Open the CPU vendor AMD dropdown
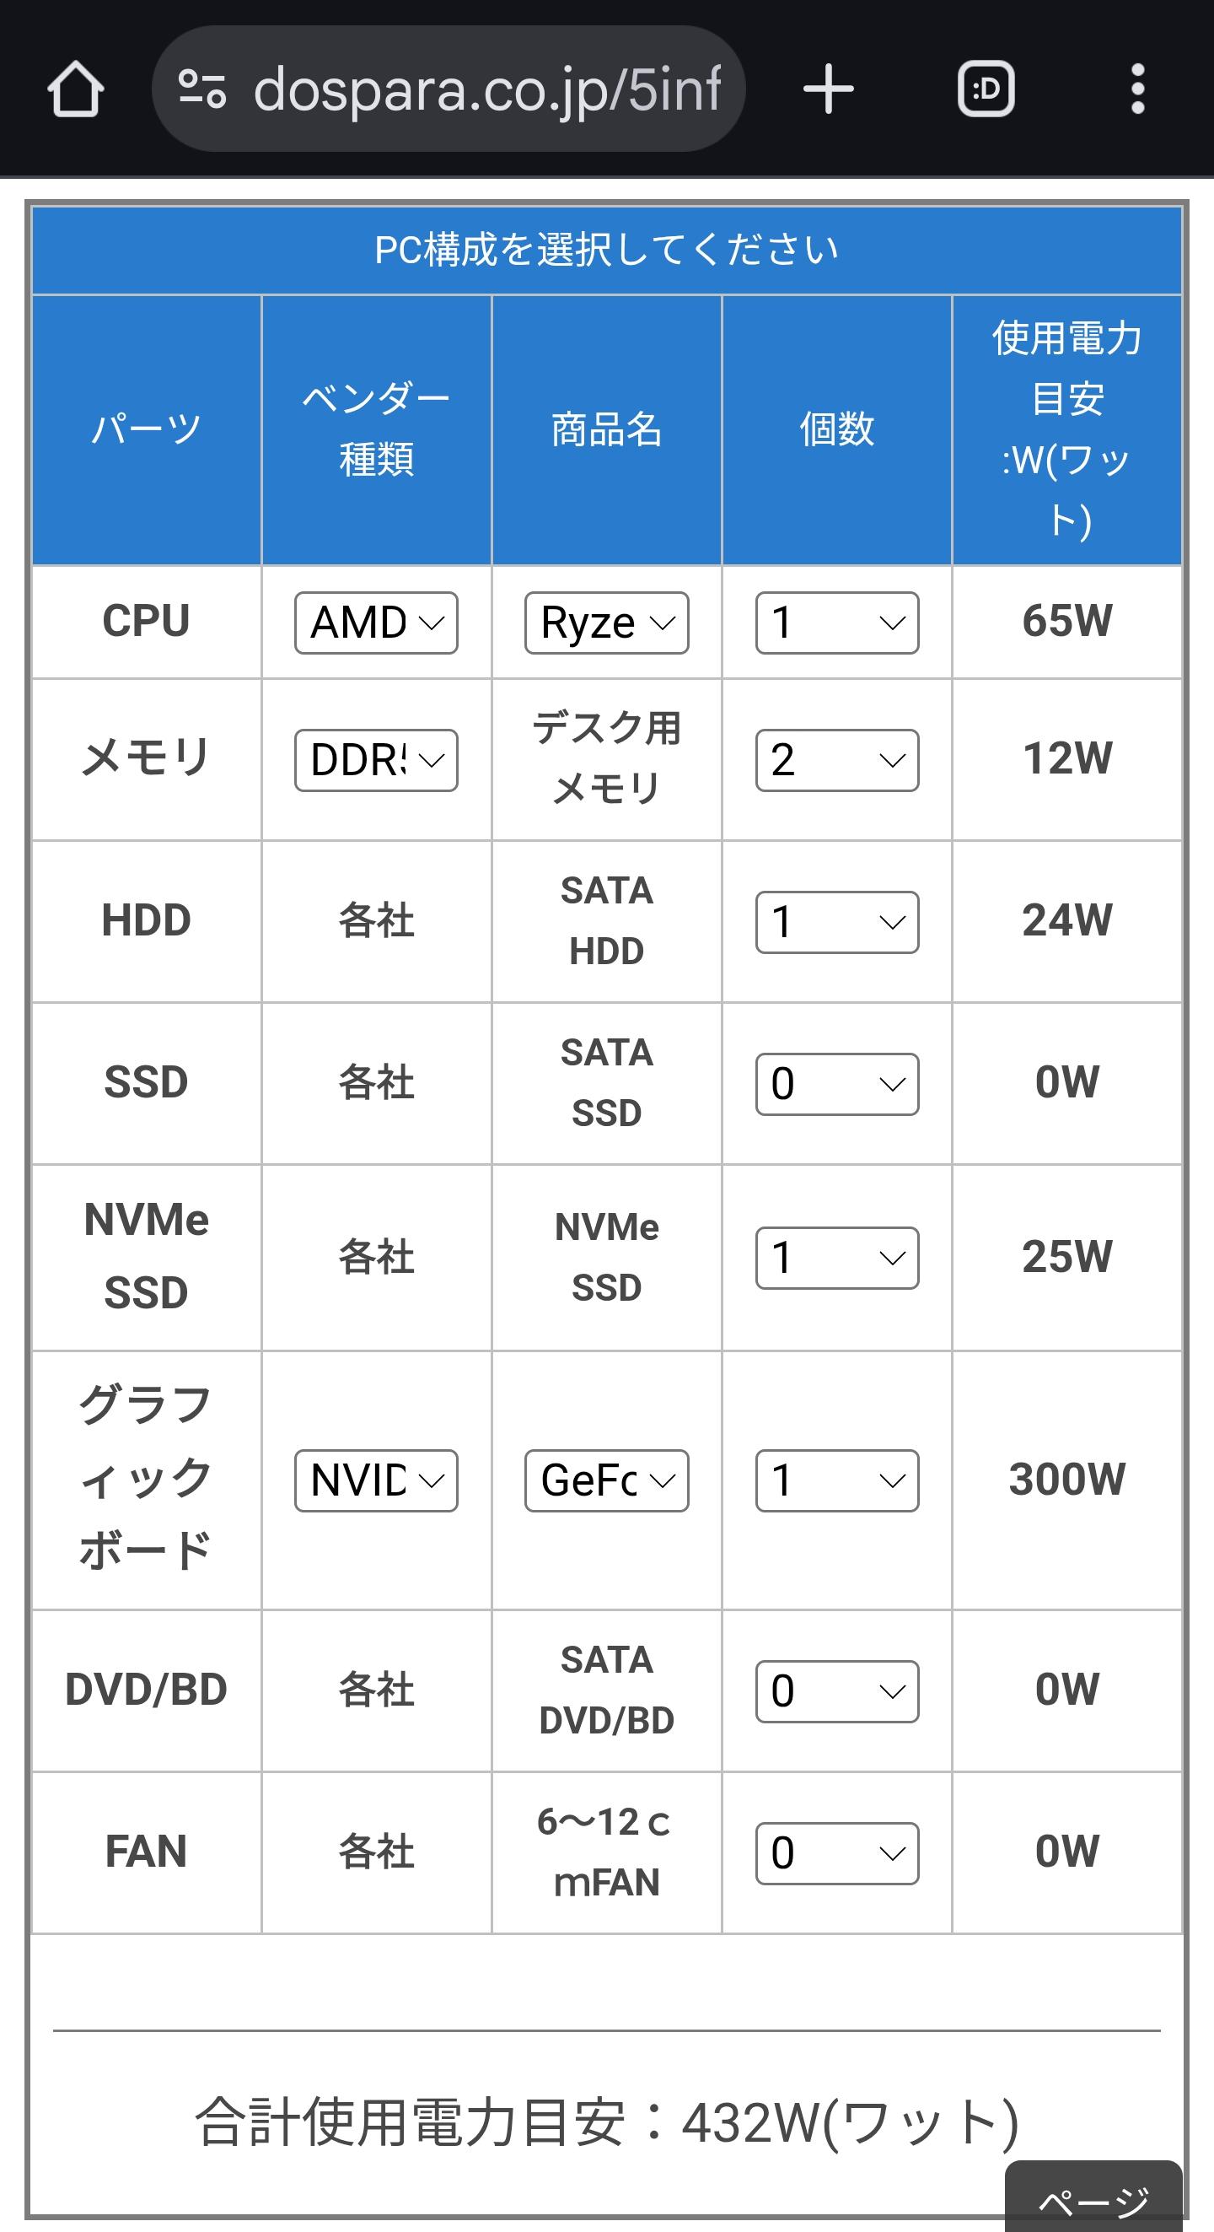 [376, 623]
